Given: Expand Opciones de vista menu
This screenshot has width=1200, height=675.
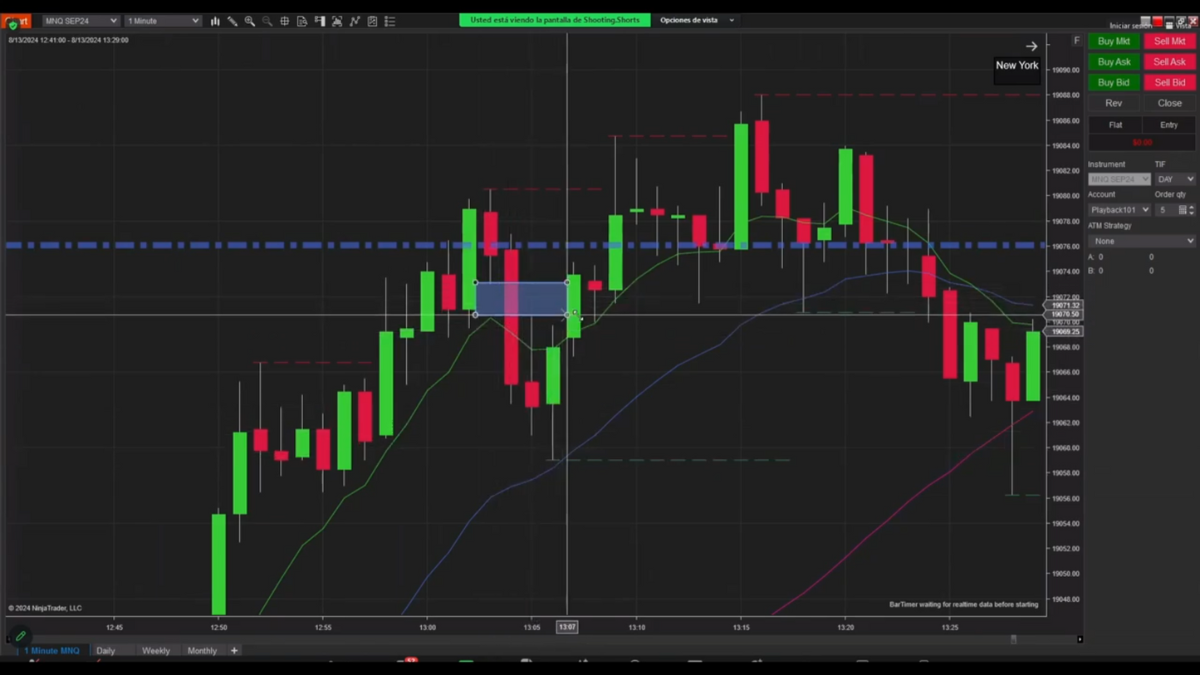Looking at the screenshot, I should (x=697, y=20).
